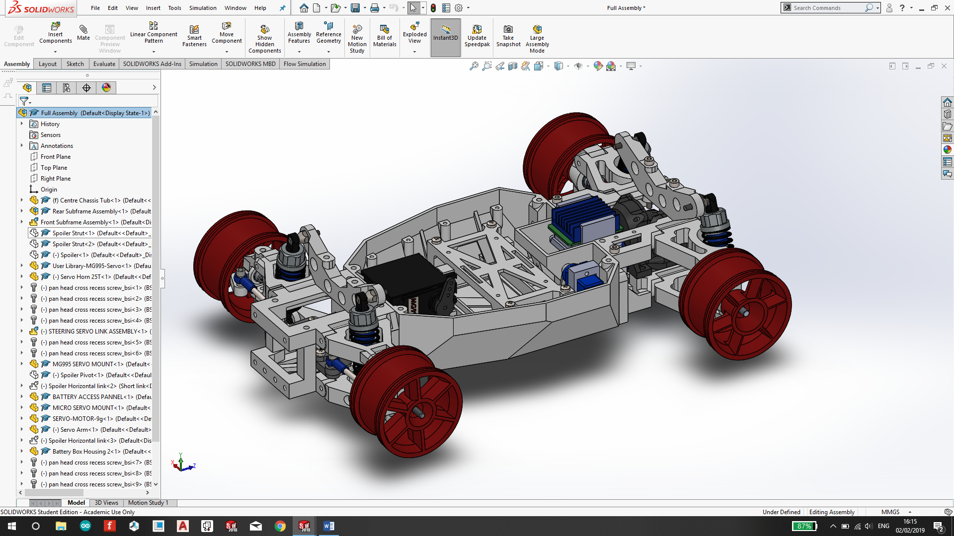Image resolution: width=954 pixels, height=536 pixels.
Task: Open the Simulation menu
Action: tap(202, 7)
